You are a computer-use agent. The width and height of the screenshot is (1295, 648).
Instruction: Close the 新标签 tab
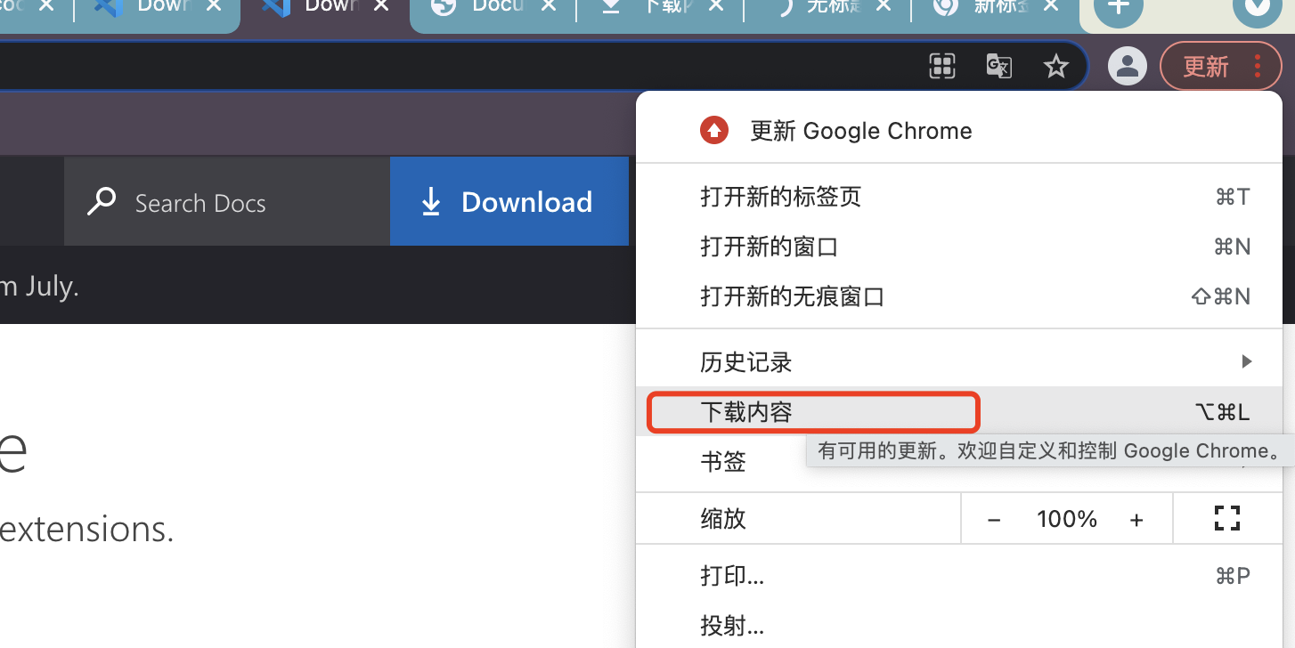coord(1050,6)
